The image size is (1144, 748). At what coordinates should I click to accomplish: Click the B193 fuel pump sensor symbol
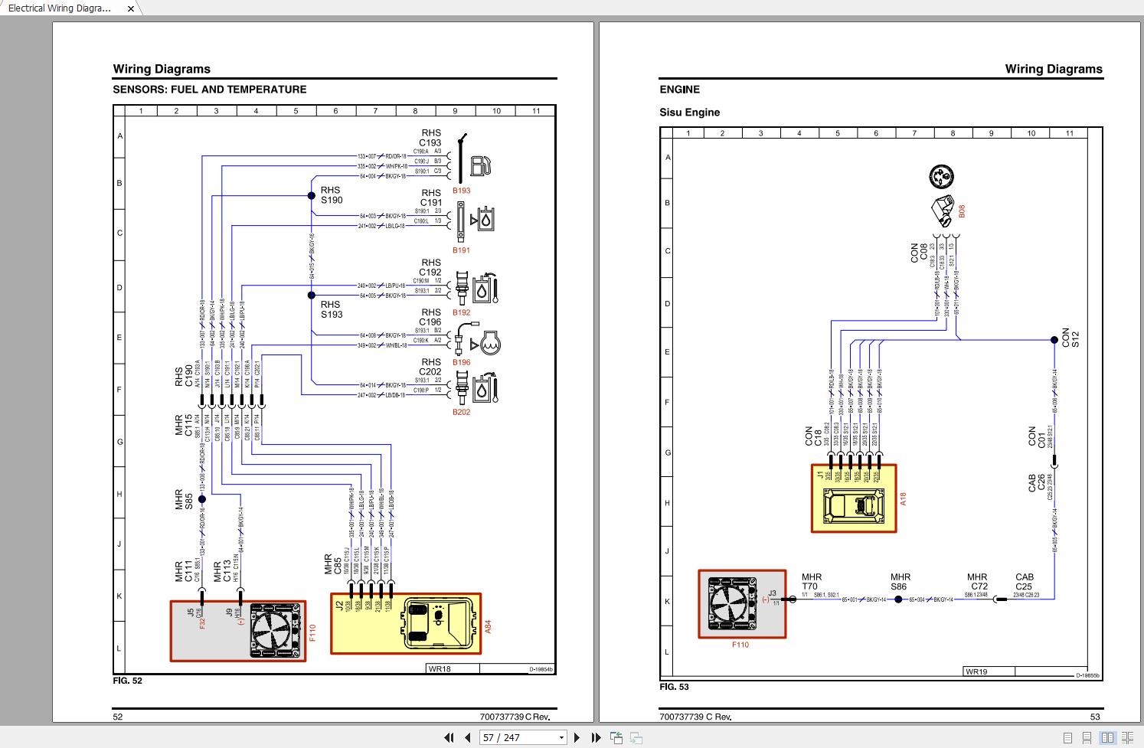[480, 165]
